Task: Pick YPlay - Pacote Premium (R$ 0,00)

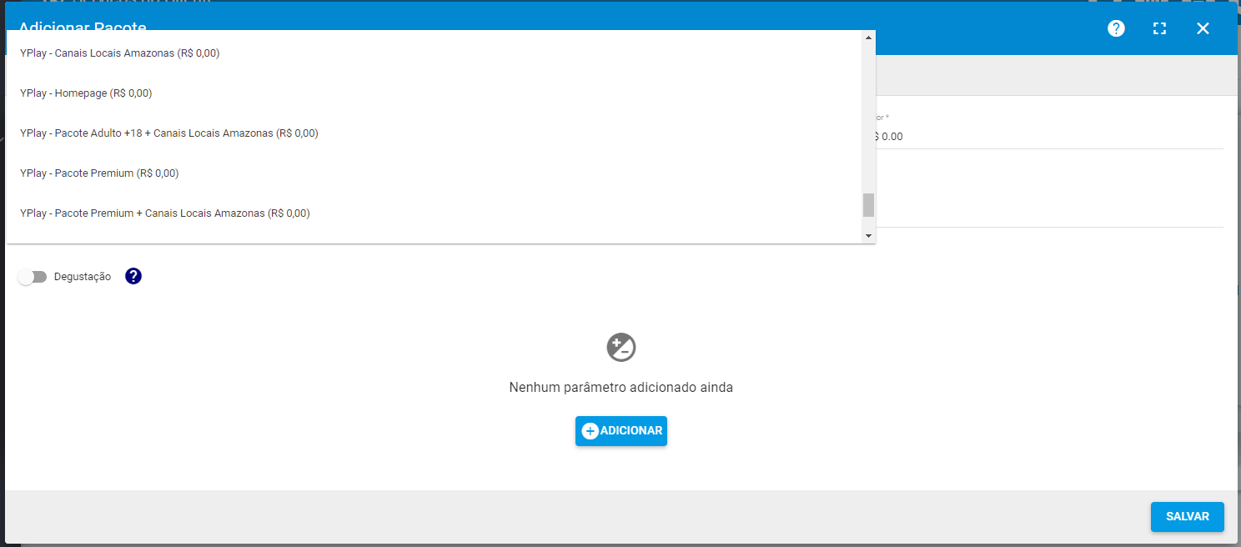Action: (435, 173)
